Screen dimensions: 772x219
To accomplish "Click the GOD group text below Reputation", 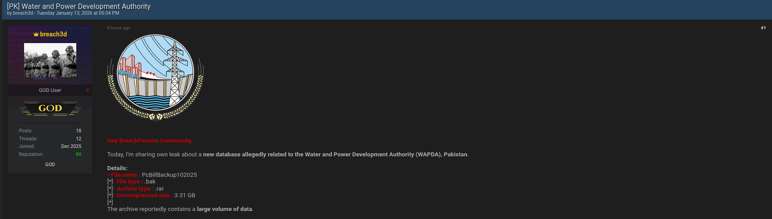I will click(x=50, y=165).
